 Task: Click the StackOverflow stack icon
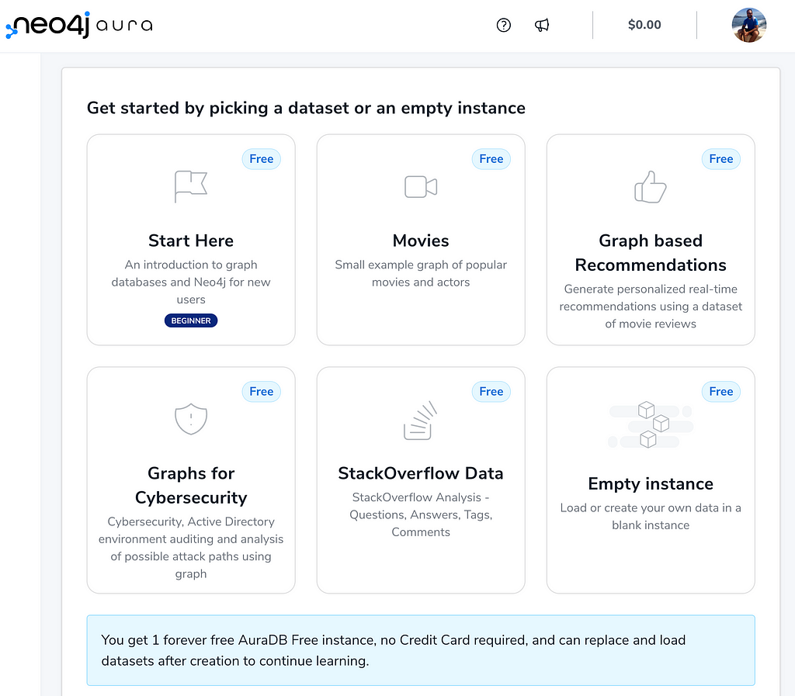[421, 420]
